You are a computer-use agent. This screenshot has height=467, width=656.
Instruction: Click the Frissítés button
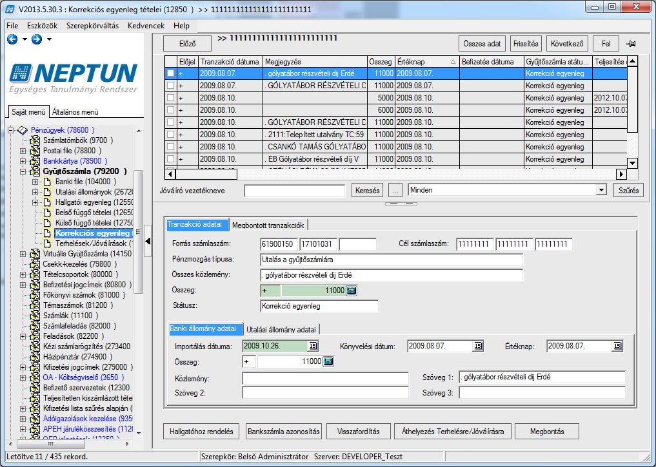point(526,43)
